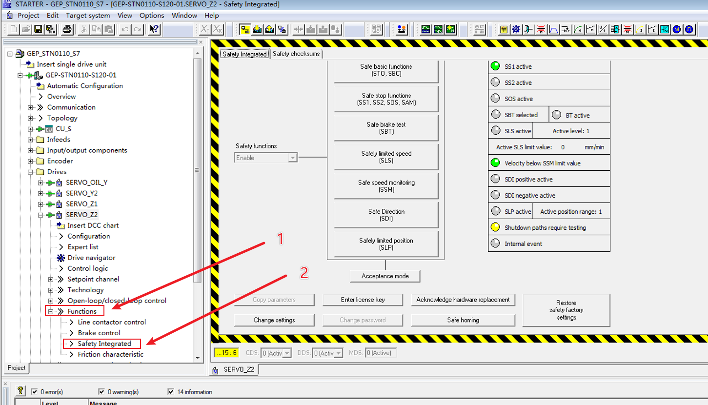Open the CDS dropdown list
This screenshot has width=708, height=405.
click(x=287, y=353)
